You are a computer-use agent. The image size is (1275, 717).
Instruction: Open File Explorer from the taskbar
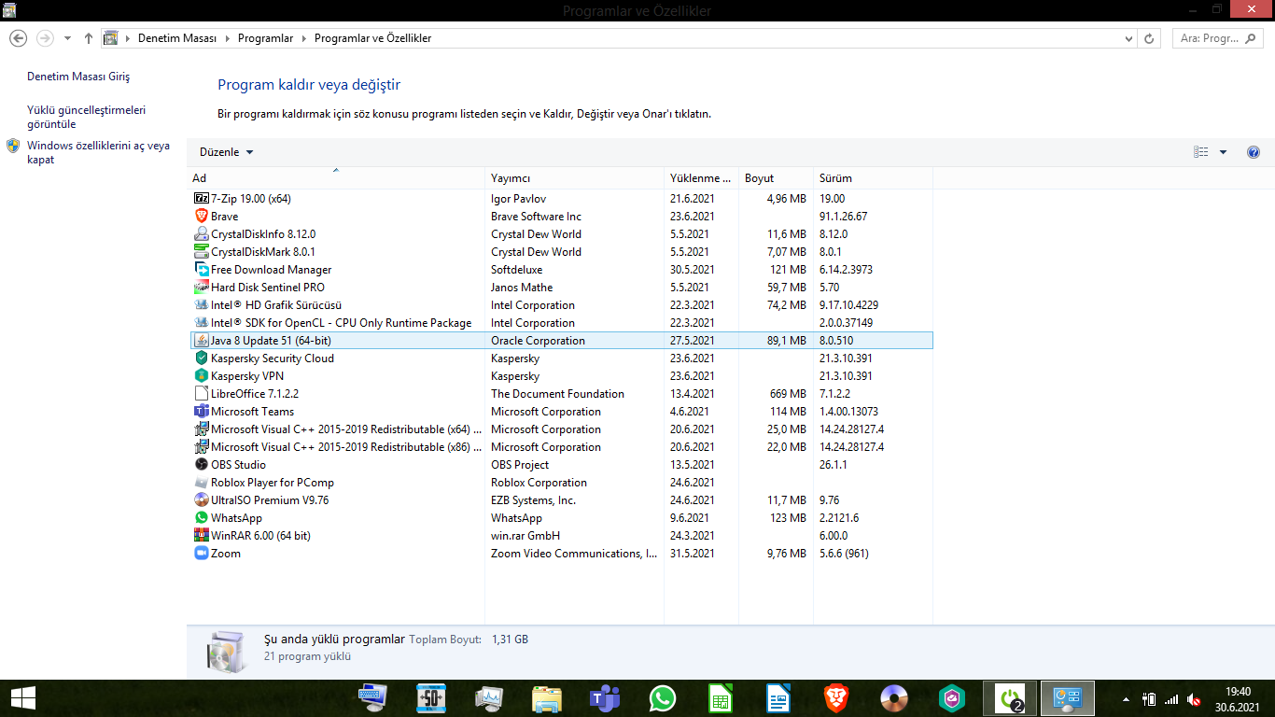[x=547, y=698]
